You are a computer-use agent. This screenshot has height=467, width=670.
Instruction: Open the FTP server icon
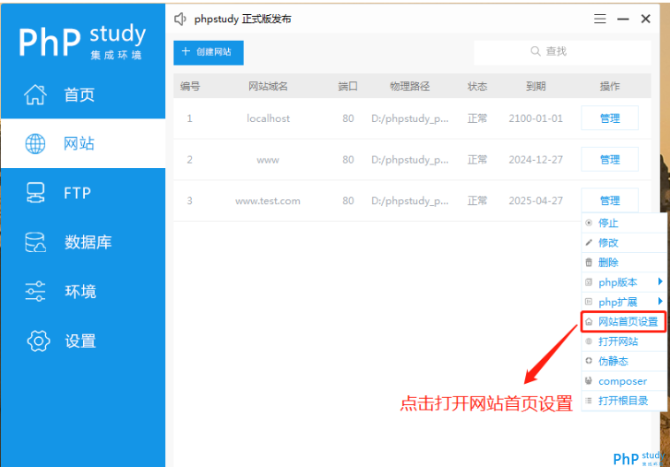click(x=35, y=193)
